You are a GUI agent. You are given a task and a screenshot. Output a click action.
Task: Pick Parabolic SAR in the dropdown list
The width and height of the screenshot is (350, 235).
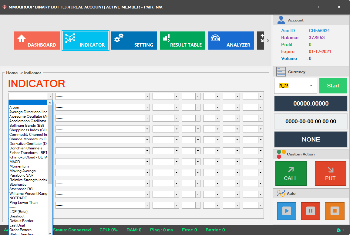pyautogui.click(x=22, y=175)
